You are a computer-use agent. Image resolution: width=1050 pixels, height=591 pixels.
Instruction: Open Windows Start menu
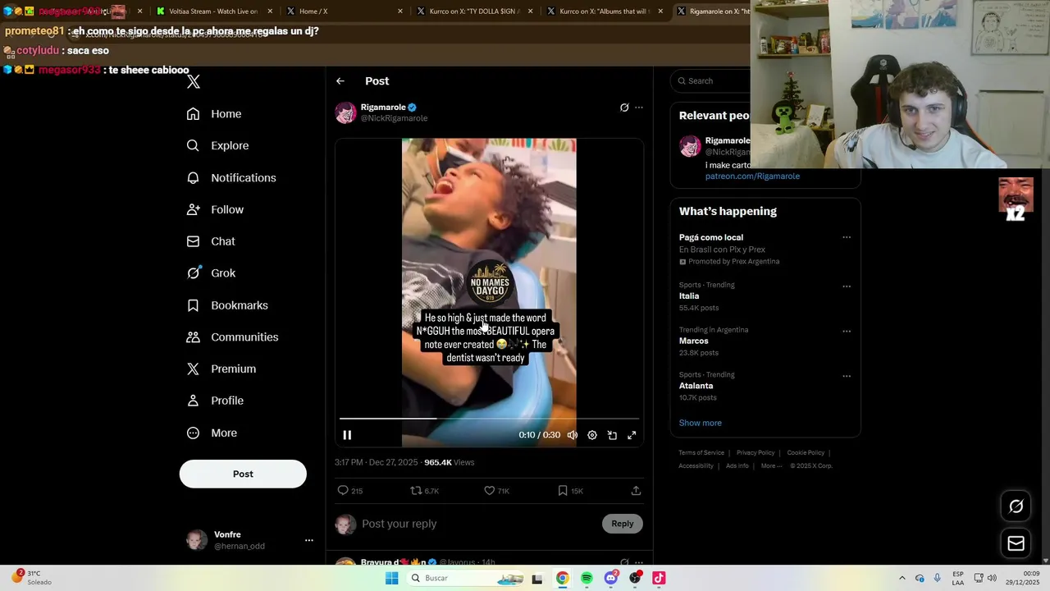pyautogui.click(x=392, y=578)
